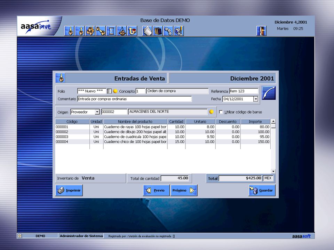Click the Imprimir button
The image size is (334, 250).
tap(69, 190)
